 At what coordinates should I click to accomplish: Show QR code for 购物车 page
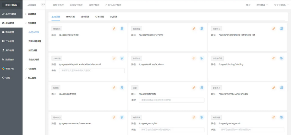coord(122,88)
